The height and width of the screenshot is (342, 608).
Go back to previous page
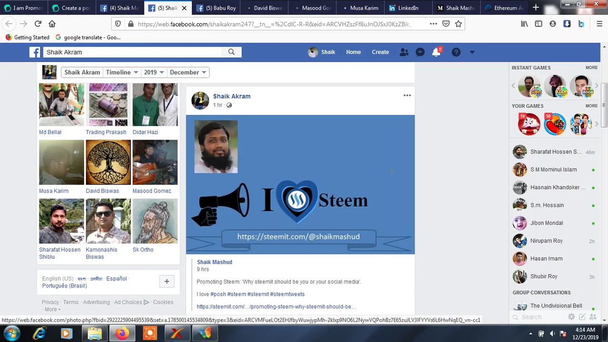[9, 24]
